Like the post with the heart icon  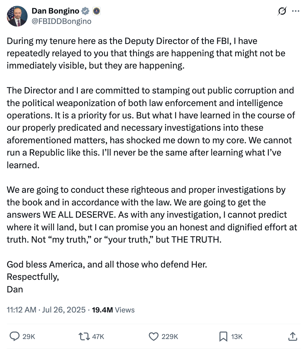click(x=153, y=336)
